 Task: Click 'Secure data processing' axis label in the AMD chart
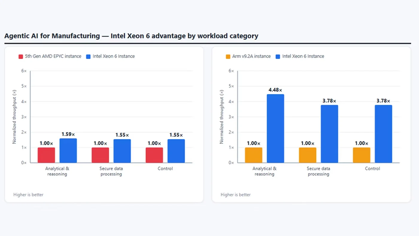point(111,171)
